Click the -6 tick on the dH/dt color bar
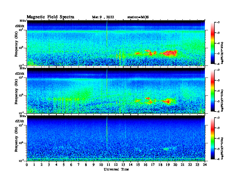This screenshot has width=244, height=189. [x=218, y=64]
